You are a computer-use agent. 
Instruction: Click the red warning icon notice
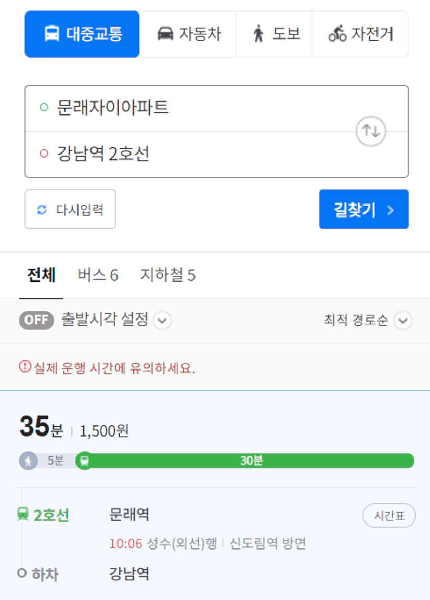pos(25,366)
